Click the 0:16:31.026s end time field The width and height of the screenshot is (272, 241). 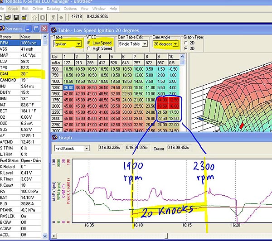138,148
